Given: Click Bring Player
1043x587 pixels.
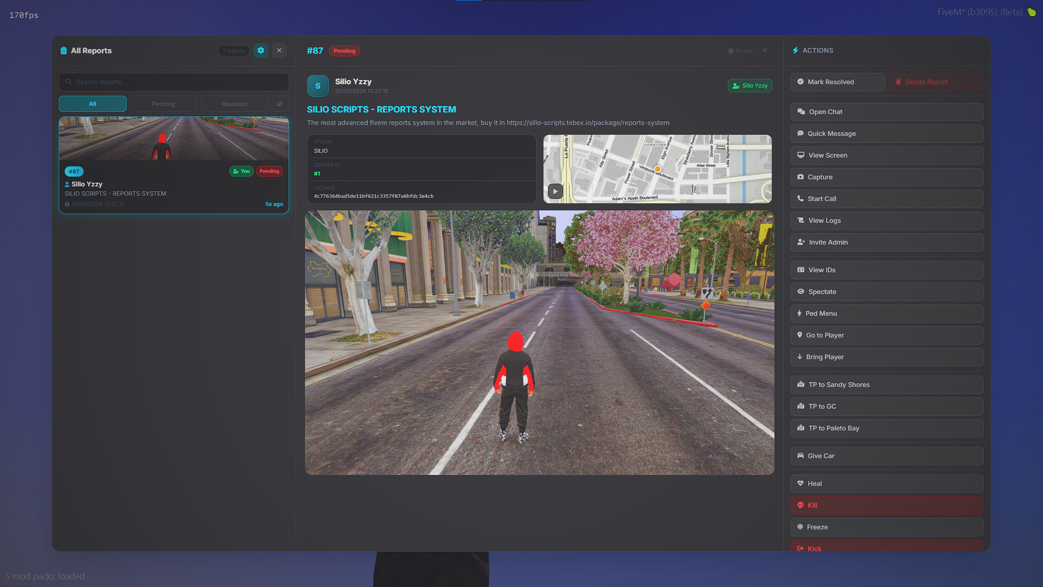Looking at the screenshot, I should (x=887, y=357).
